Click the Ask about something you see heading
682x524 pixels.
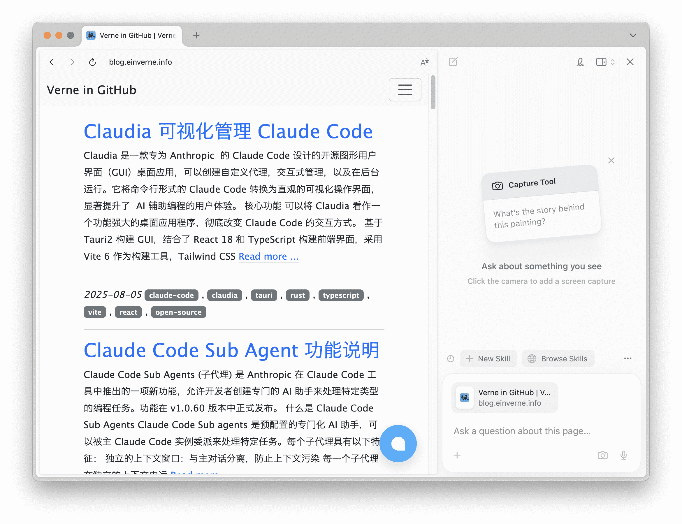(x=541, y=266)
